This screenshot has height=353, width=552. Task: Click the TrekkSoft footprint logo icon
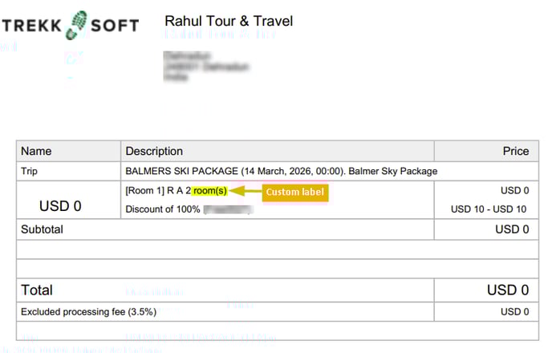(x=78, y=25)
